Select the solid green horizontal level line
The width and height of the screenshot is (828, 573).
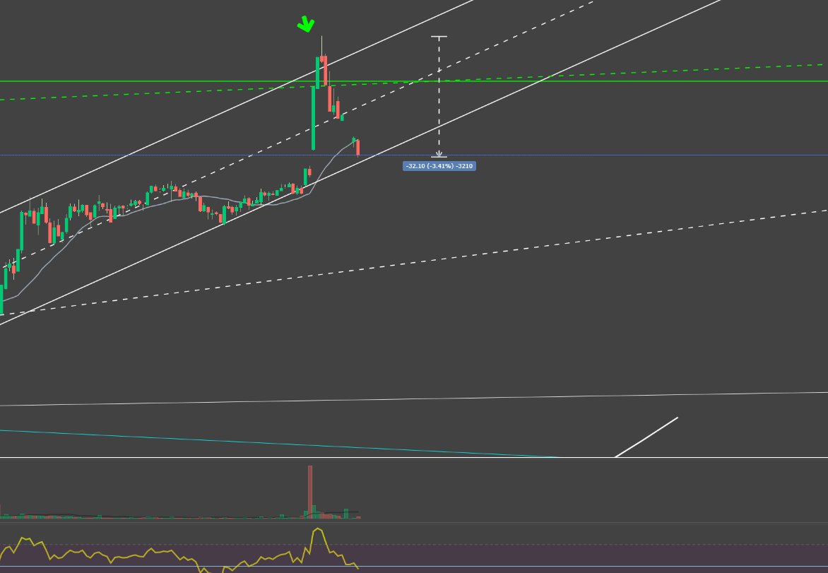(414, 81)
